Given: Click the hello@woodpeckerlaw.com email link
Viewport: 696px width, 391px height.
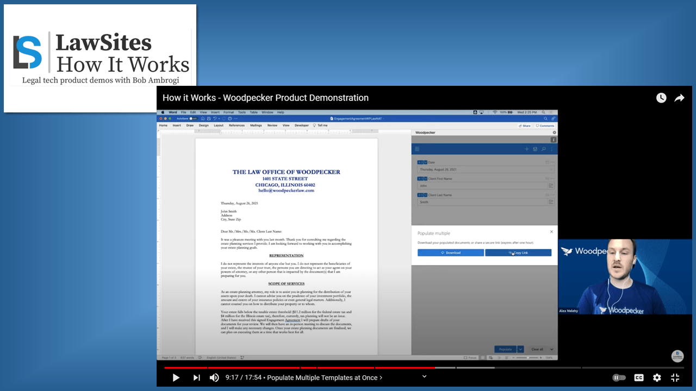Looking at the screenshot, I should [x=286, y=191].
